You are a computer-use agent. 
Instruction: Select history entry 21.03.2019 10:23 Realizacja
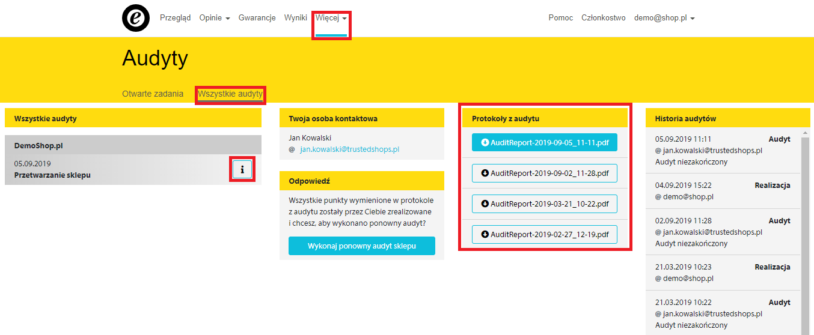click(x=723, y=273)
